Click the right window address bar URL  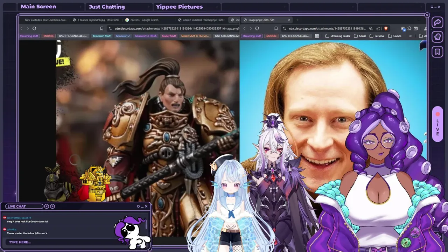coord(327,29)
